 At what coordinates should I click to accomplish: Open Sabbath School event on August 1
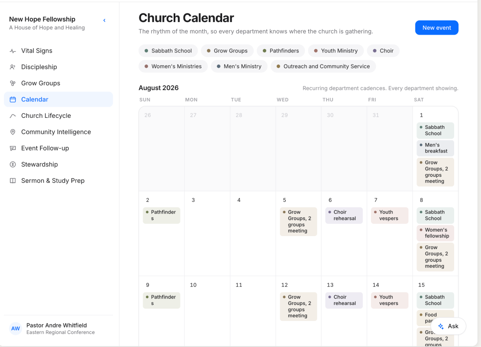pyautogui.click(x=435, y=130)
